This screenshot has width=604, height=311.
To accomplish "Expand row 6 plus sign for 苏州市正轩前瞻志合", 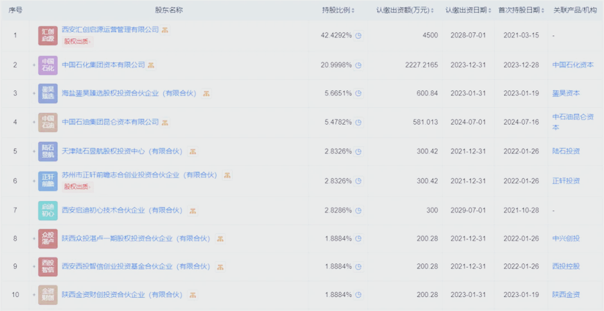I will coord(34,181).
